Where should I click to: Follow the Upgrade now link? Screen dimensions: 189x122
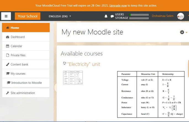(118, 6)
